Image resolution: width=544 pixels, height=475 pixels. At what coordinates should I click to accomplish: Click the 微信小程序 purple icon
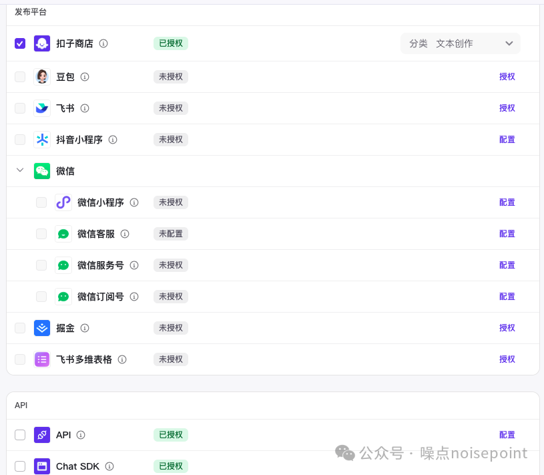[63, 202]
